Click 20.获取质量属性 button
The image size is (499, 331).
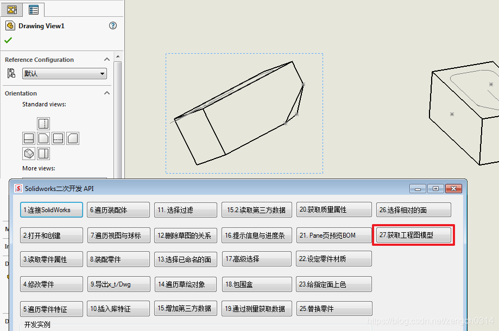[x=334, y=209]
